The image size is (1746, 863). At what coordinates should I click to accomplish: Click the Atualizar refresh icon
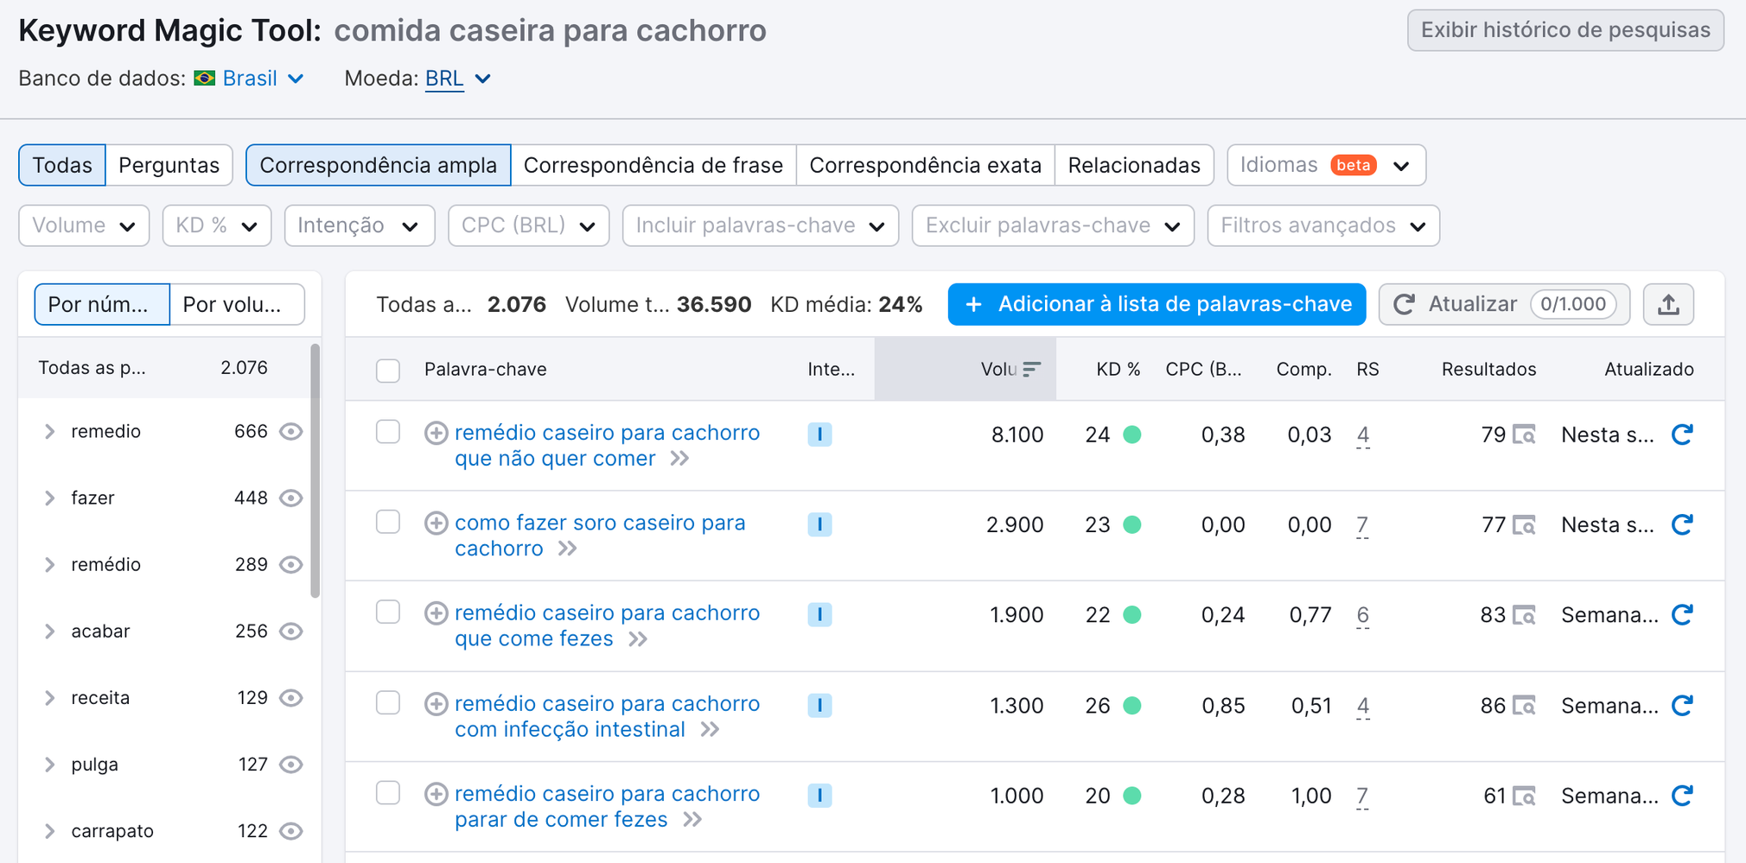[x=1406, y=304]
